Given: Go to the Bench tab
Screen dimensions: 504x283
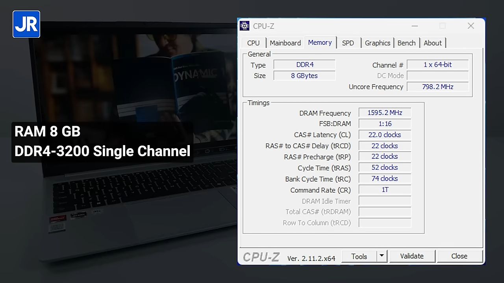Looking at the screenshot, I should 406,43.
